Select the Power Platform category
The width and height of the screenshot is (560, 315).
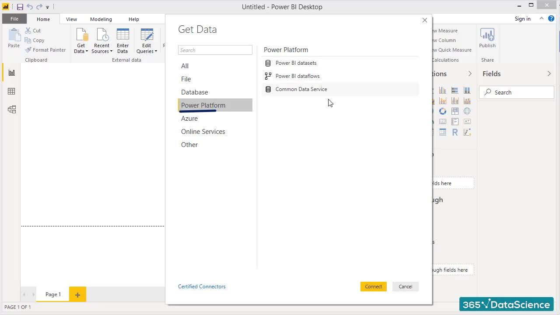point(215,105)
